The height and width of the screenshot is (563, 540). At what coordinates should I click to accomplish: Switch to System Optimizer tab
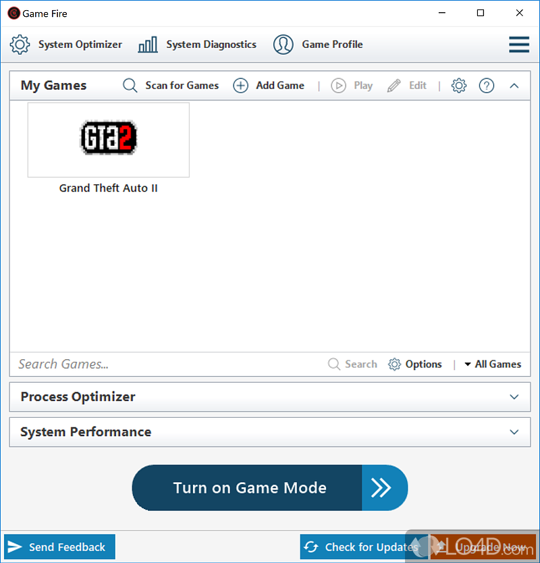[x=65, y=45]
